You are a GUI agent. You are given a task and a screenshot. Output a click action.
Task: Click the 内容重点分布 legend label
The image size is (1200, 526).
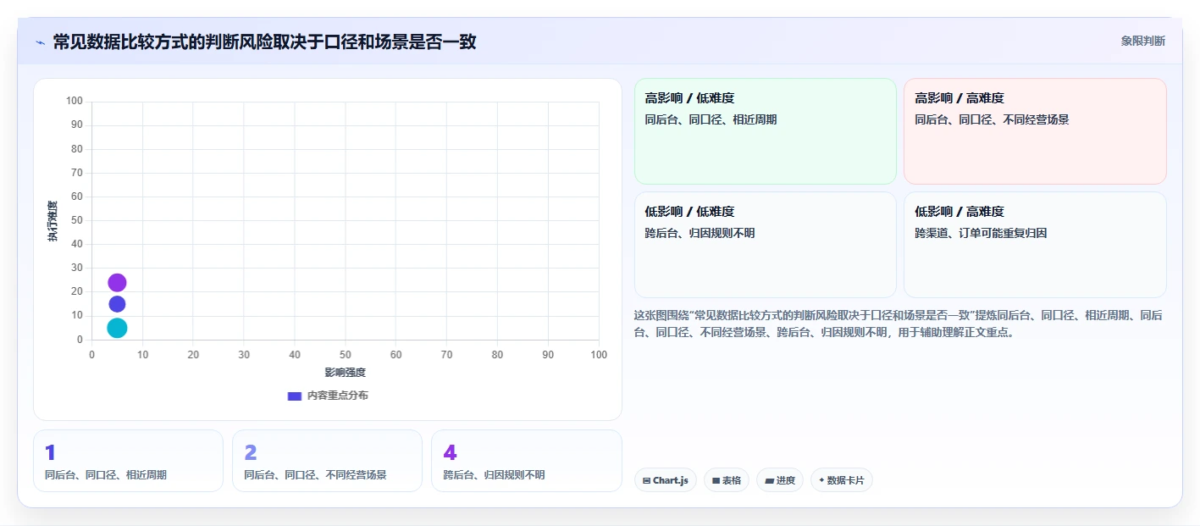(x=337, y=396)
